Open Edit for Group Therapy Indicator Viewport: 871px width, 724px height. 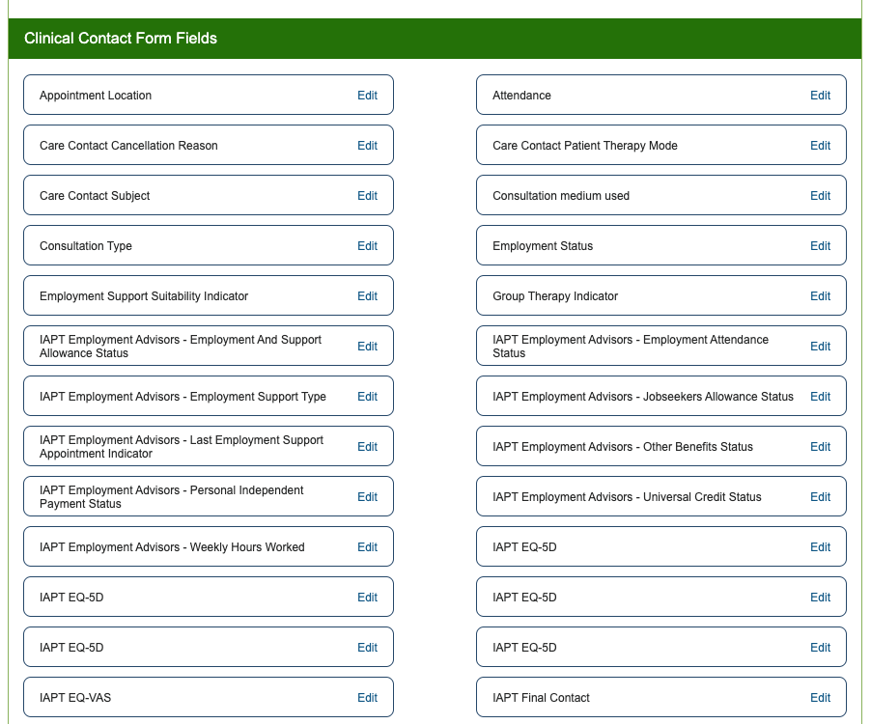[x=820, y=296]
